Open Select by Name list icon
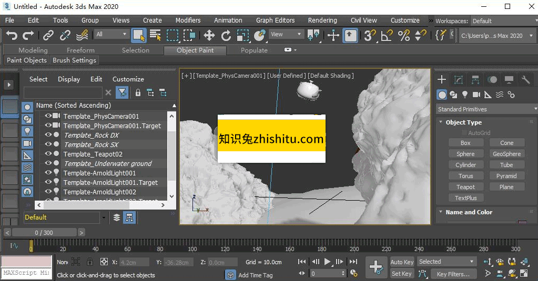Viewport: 538px width, 281px height. coord(156,35)
